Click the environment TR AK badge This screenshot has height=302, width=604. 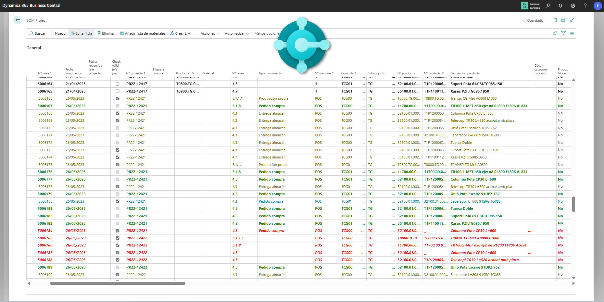coord(524,6)
